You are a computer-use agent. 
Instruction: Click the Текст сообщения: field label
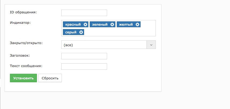pos(26,66)
